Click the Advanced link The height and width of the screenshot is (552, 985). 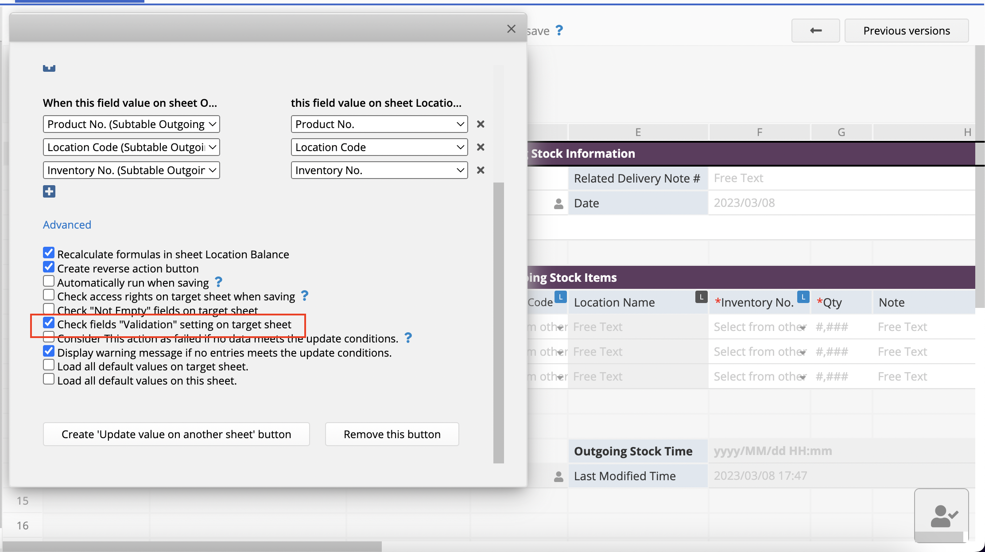tap(67, 225)
